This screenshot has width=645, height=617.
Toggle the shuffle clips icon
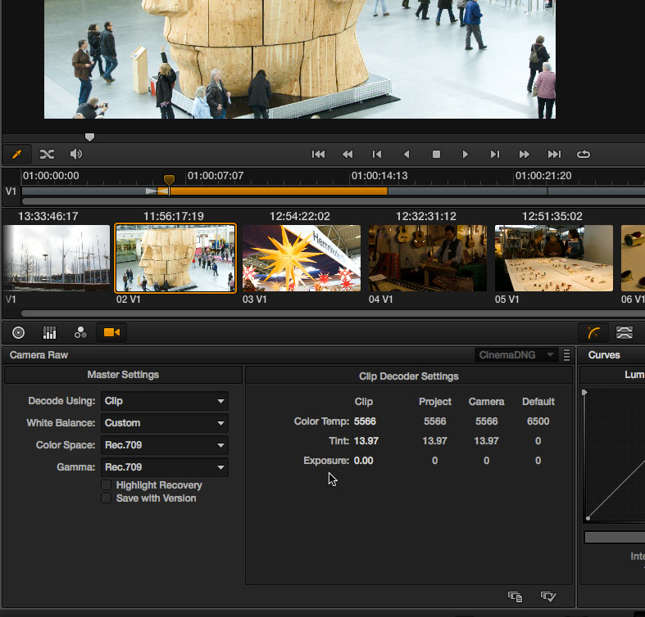[47, 154]
